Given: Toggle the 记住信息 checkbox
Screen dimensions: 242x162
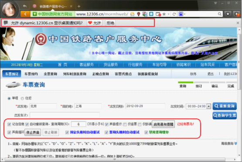Looking at the screenshot, I should pyautogui.click(x=9, y=124).
